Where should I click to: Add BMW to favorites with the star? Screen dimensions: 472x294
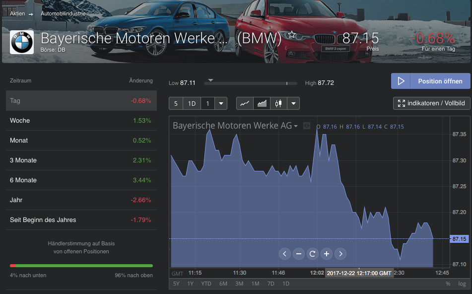(x=292, y=35)
